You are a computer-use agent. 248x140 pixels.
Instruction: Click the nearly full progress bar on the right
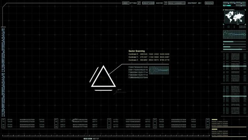(234, 49)
